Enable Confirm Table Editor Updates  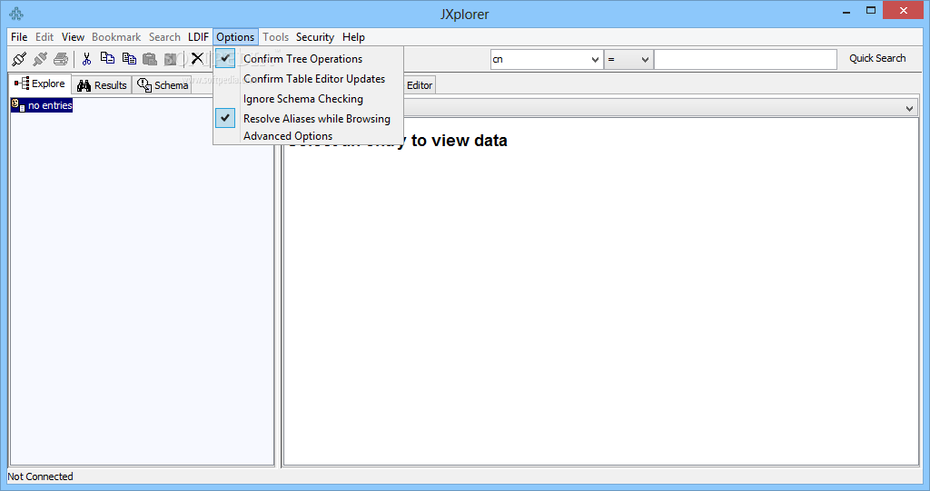[309, 79]
